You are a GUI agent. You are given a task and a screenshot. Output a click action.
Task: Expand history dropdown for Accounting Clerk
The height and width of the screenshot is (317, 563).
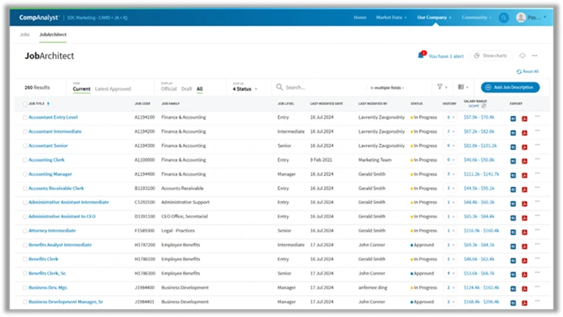click(450, 160)
